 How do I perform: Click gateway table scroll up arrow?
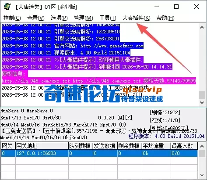click(202, 146)
